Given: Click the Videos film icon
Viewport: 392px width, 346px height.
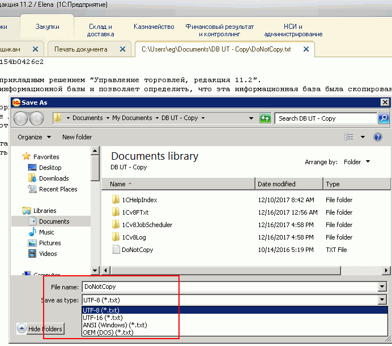Looking at the screenshot, I should pyautogui.click(x=32, y=254).
